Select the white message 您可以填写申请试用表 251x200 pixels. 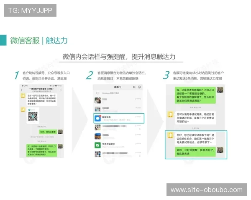(195, 118)
